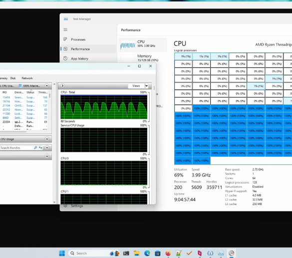Expand the CPU Usage section
The height and width of the screenshot is (258, 292).
tap(47, 139)
